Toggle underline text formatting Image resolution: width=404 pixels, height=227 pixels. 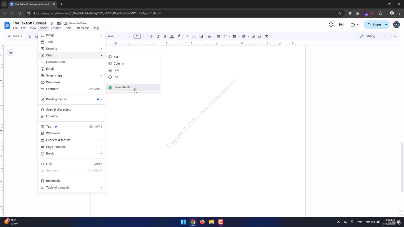point(165,36)
